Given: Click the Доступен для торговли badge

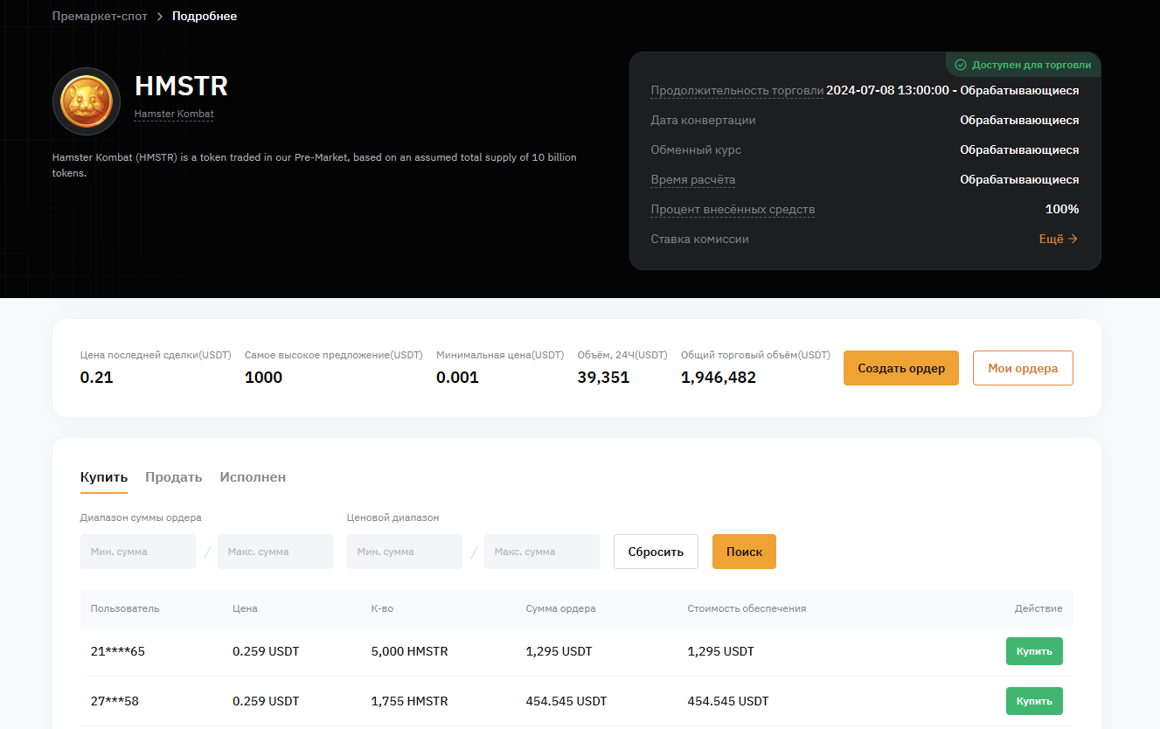Looking at the screenshot, I should (1023, 65).
